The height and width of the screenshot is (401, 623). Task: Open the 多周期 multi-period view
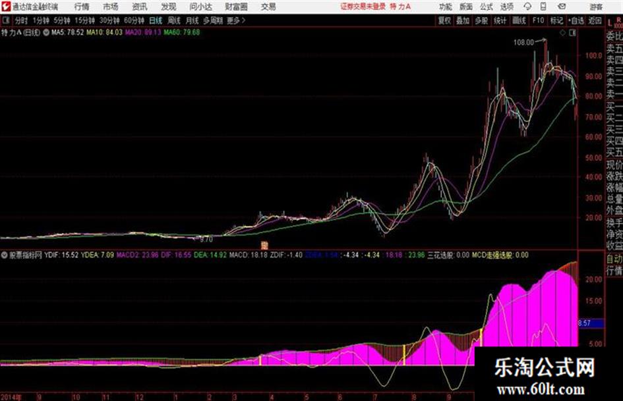213,20
